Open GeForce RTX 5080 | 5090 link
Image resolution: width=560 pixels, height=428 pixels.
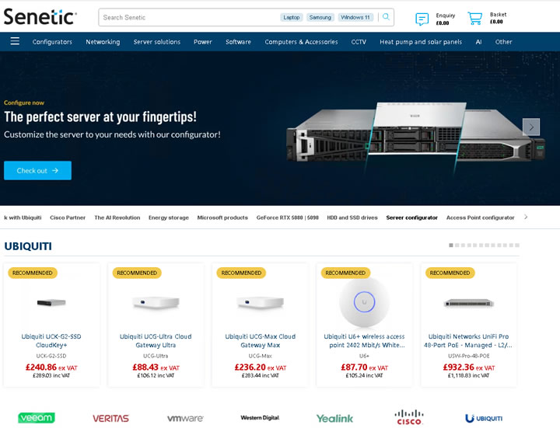pos(288,217)
